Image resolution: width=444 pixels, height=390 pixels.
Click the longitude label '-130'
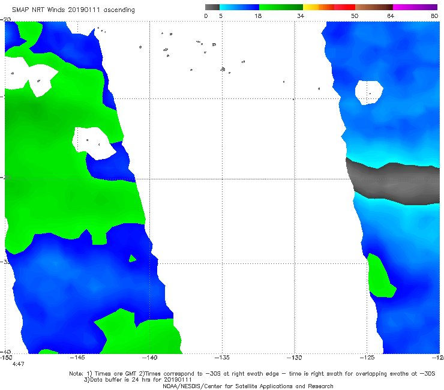point(295,358)
